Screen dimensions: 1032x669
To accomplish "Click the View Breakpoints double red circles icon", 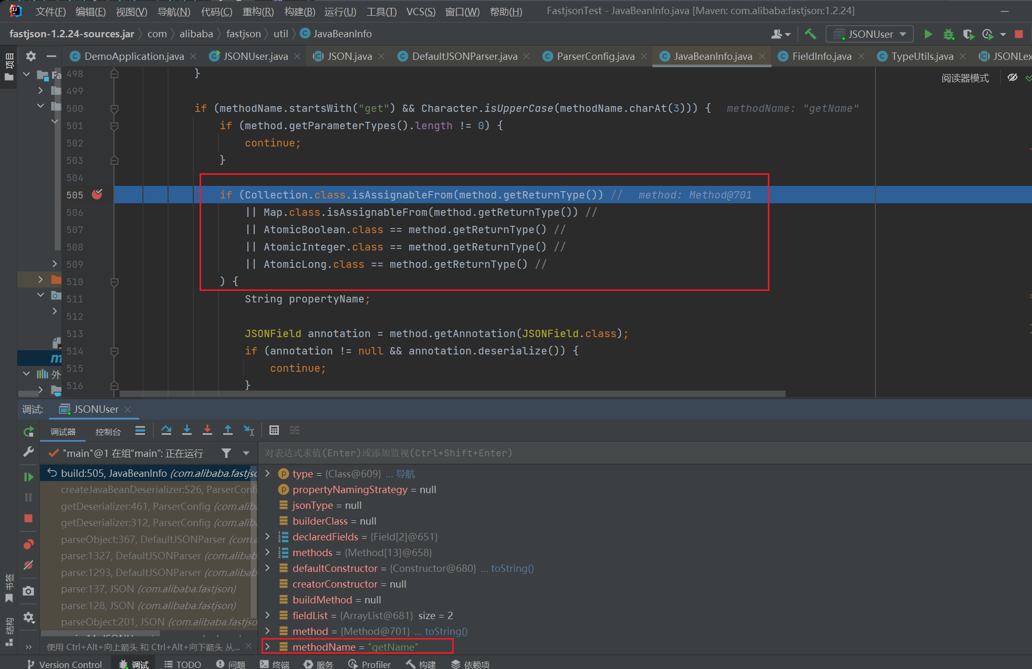I will [x=28, y=544].
